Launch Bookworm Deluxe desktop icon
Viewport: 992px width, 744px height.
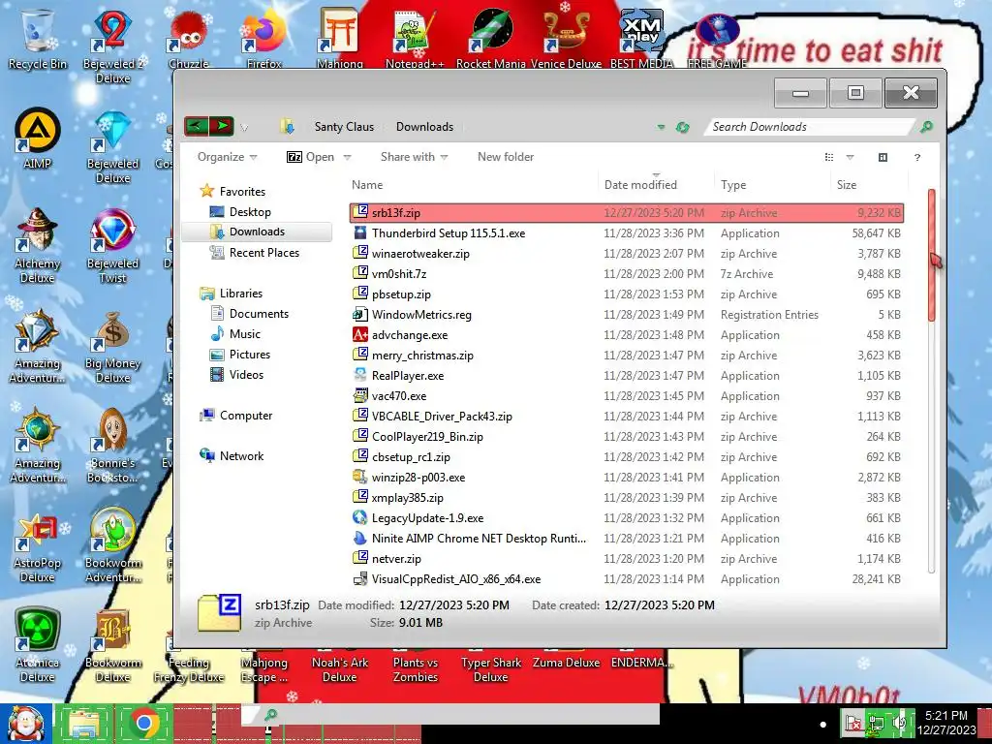(x=112, y=645)
